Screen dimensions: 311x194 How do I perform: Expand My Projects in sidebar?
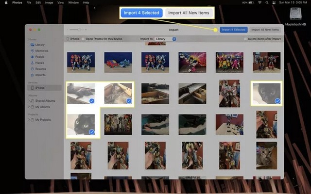[29, 119]
